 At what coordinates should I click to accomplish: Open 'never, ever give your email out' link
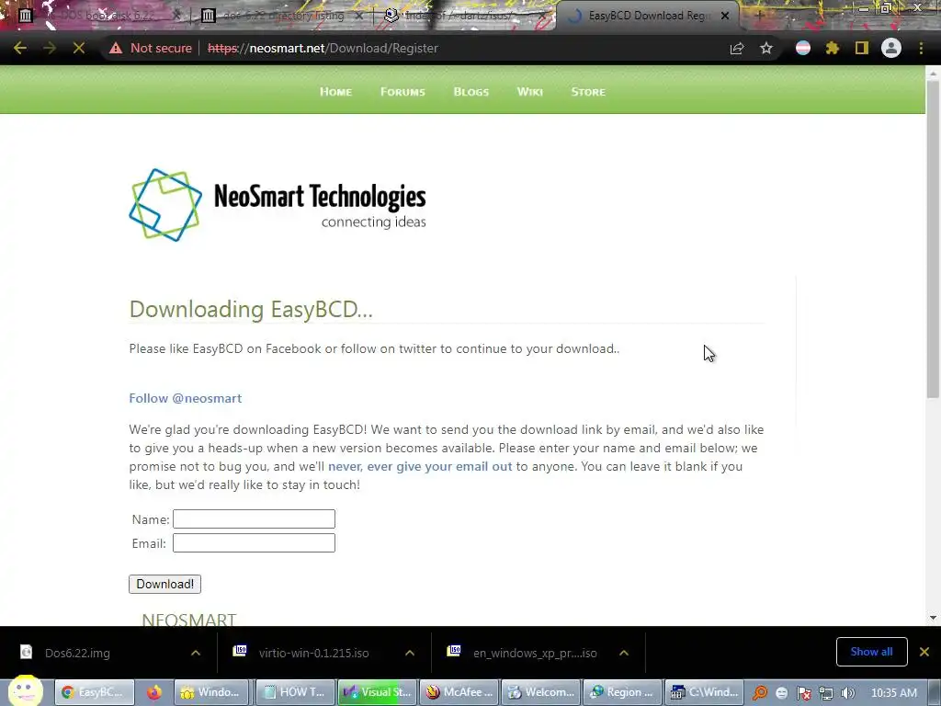click(420, 466)
